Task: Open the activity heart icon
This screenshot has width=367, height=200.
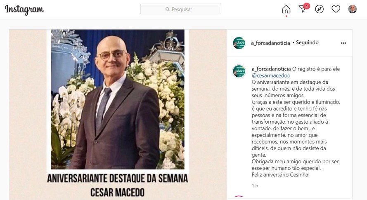Action: point(336,9)
